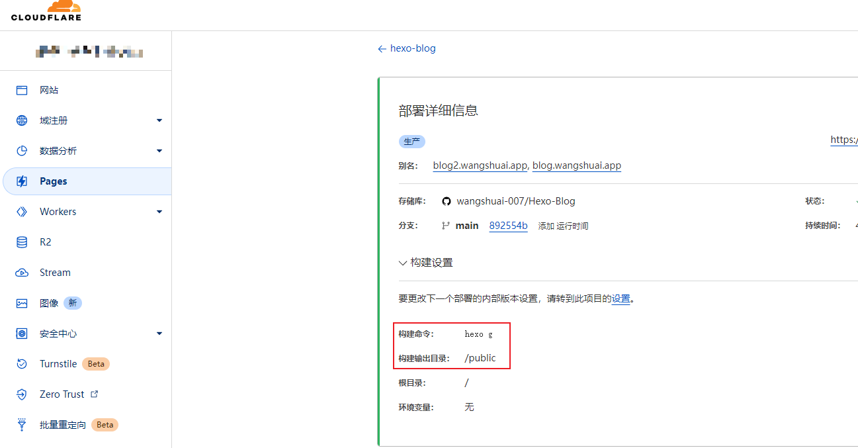Click the 数据分析 pie chart icon
858x448 pixels.
pos(22,151)
